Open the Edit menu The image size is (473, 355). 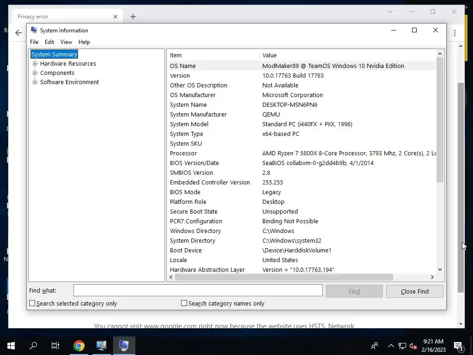tap(49, 42)
